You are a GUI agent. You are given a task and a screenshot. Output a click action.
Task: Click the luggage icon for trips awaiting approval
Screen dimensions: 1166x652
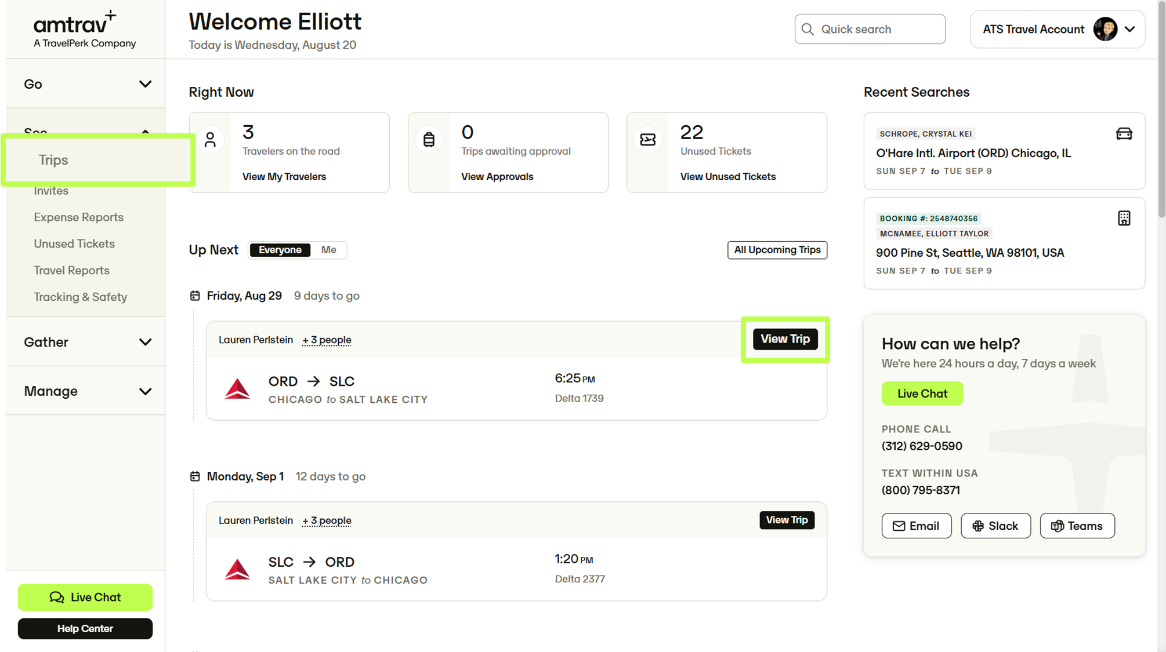429,140
